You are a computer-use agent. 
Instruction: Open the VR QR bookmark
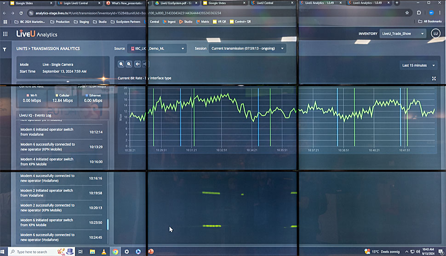219,22
